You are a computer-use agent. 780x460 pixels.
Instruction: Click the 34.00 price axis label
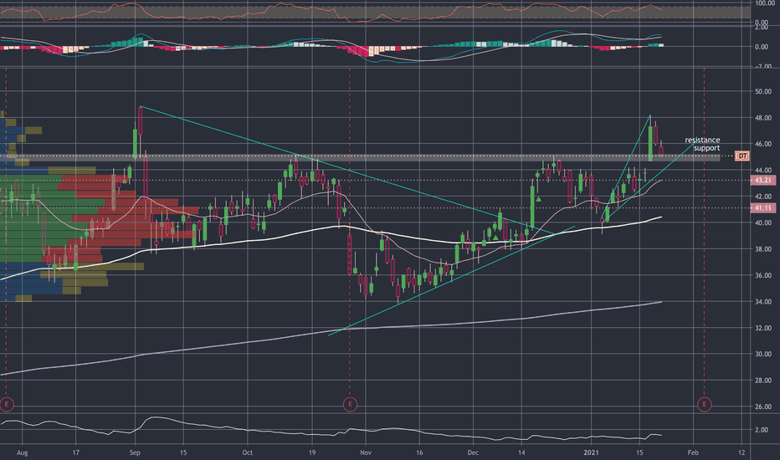(x=762, y=301)
